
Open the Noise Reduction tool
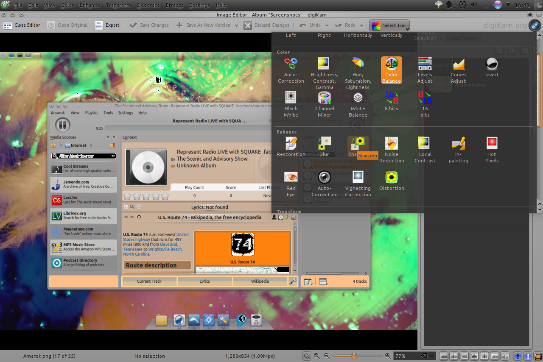tap(391, 150)
